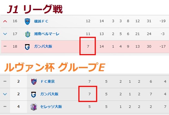Open the 湘南ベルマーレ team link

pyautogui.click(x=47, y=34)
